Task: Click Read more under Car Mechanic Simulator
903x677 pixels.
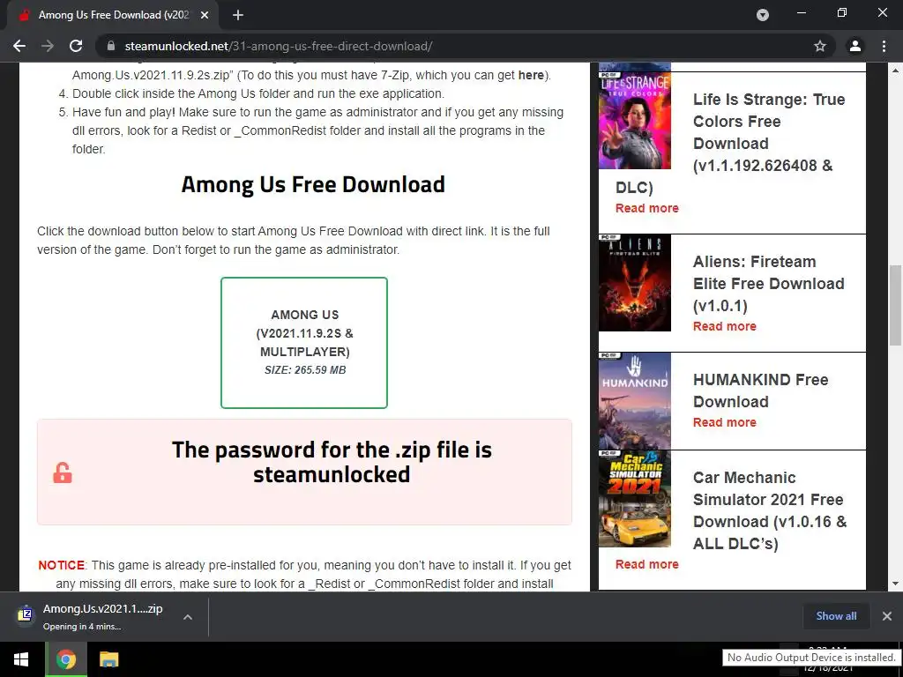Action: [x=646, y=565]
